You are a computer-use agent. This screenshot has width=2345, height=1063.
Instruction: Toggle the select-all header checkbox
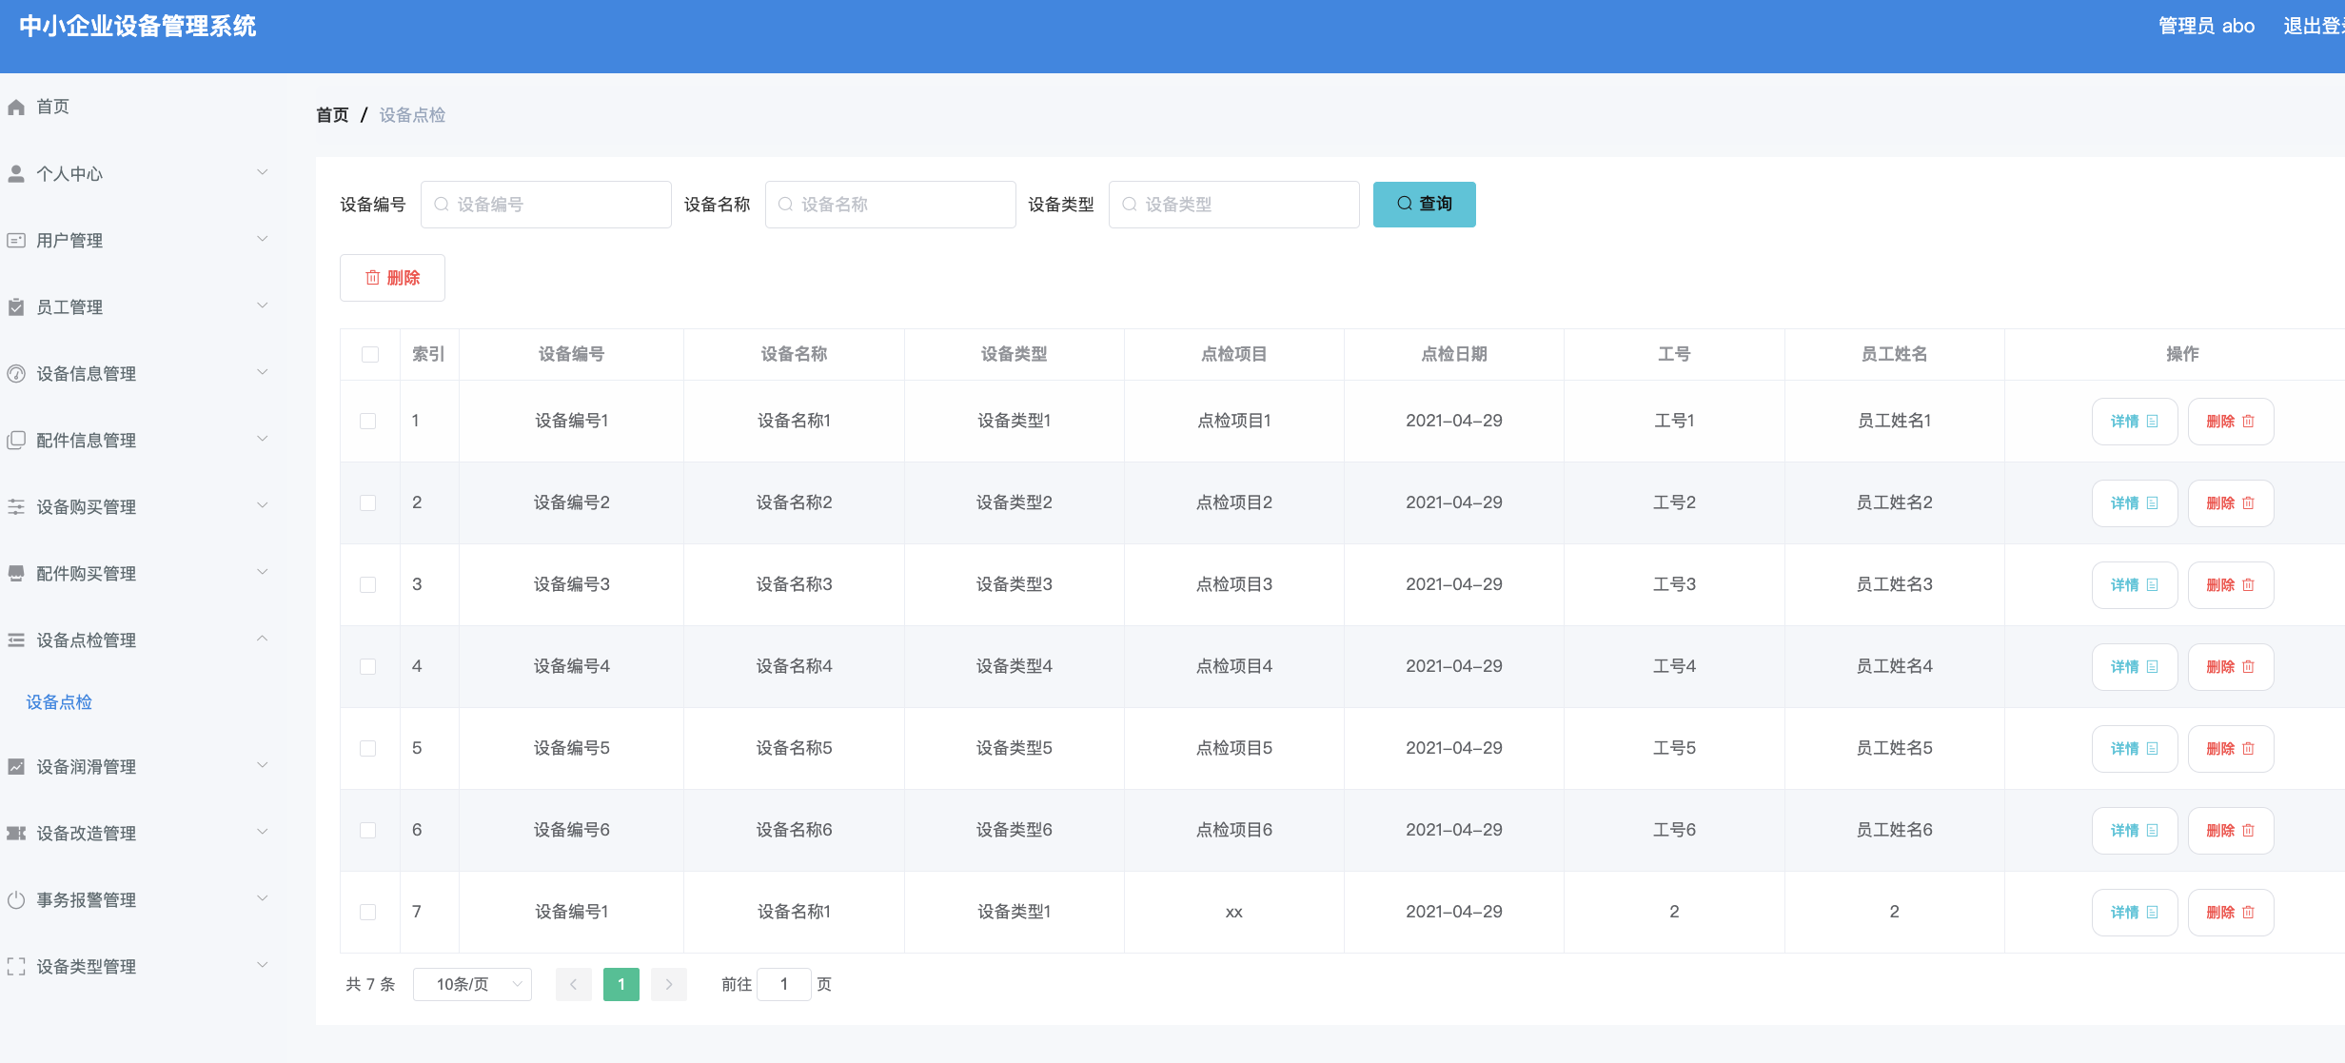(370, 354)
